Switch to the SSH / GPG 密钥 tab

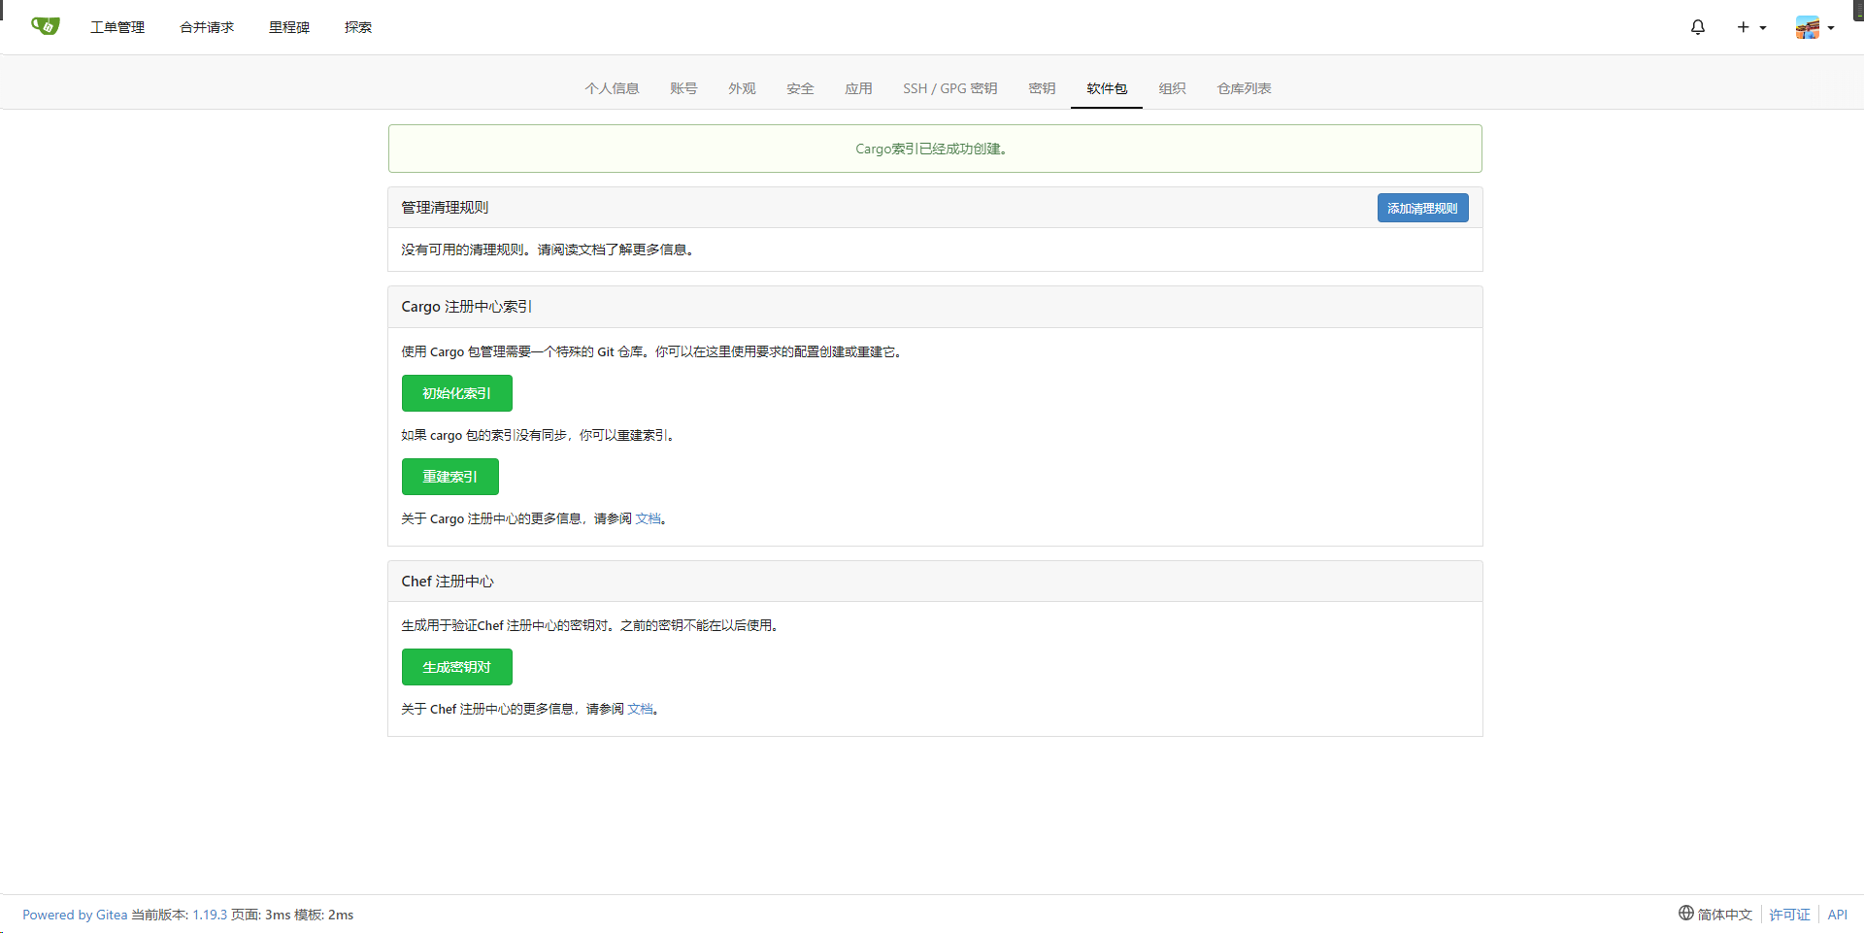949,88
